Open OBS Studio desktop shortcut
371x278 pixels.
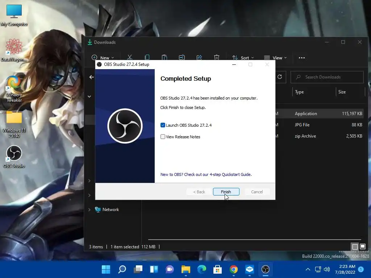[14, 157]
